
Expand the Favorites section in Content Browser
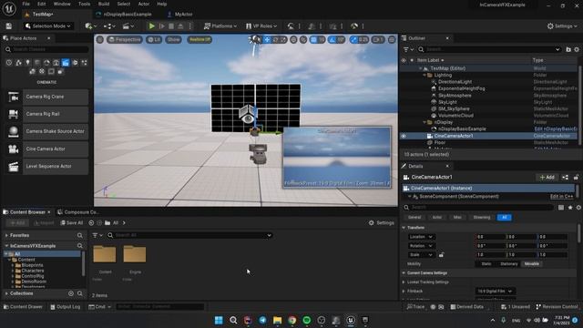(x=6, y=235)
